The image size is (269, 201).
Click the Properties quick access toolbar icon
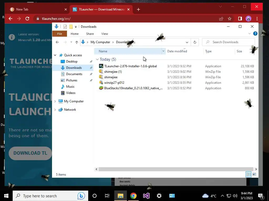pyautogui.click(x=65, y=27)
